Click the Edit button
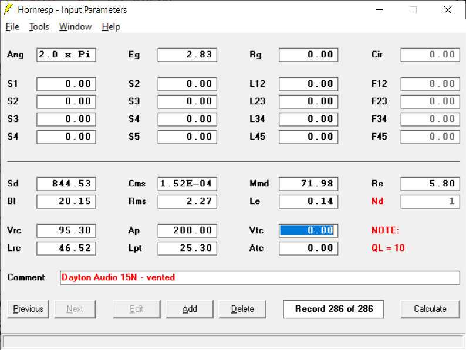 coord(137,309)
